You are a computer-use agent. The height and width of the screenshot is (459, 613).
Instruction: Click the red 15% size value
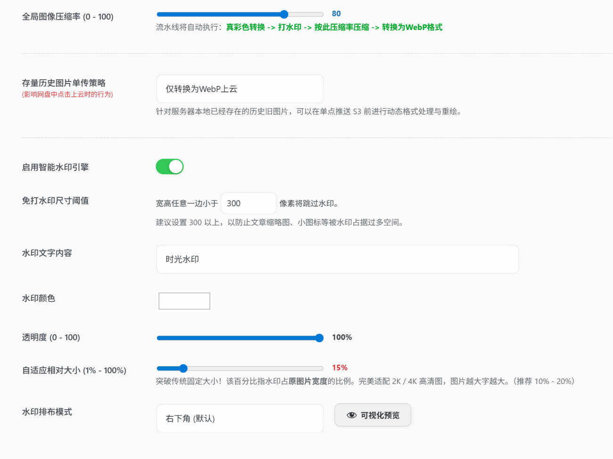[x=340, y=368]
